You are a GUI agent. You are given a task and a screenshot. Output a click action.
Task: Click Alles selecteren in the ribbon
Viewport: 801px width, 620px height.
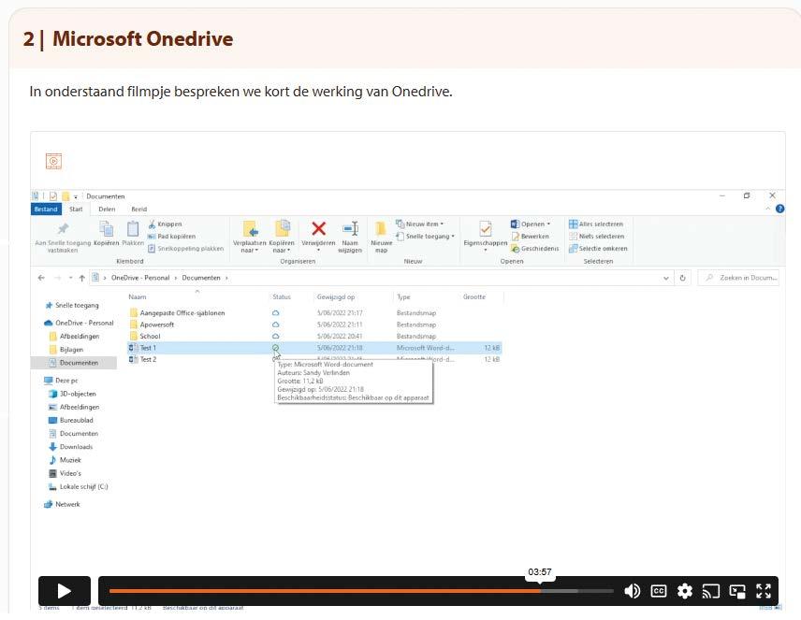point(596,224)
